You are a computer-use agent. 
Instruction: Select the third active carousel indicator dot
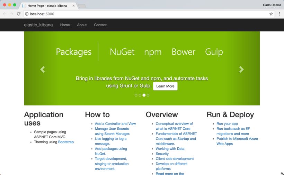144,95
